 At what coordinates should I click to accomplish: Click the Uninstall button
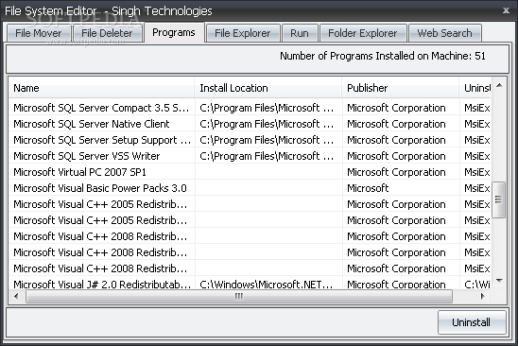click(472, 322)
